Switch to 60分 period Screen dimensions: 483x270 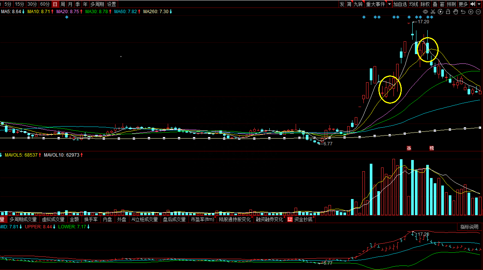pos(45,4)
